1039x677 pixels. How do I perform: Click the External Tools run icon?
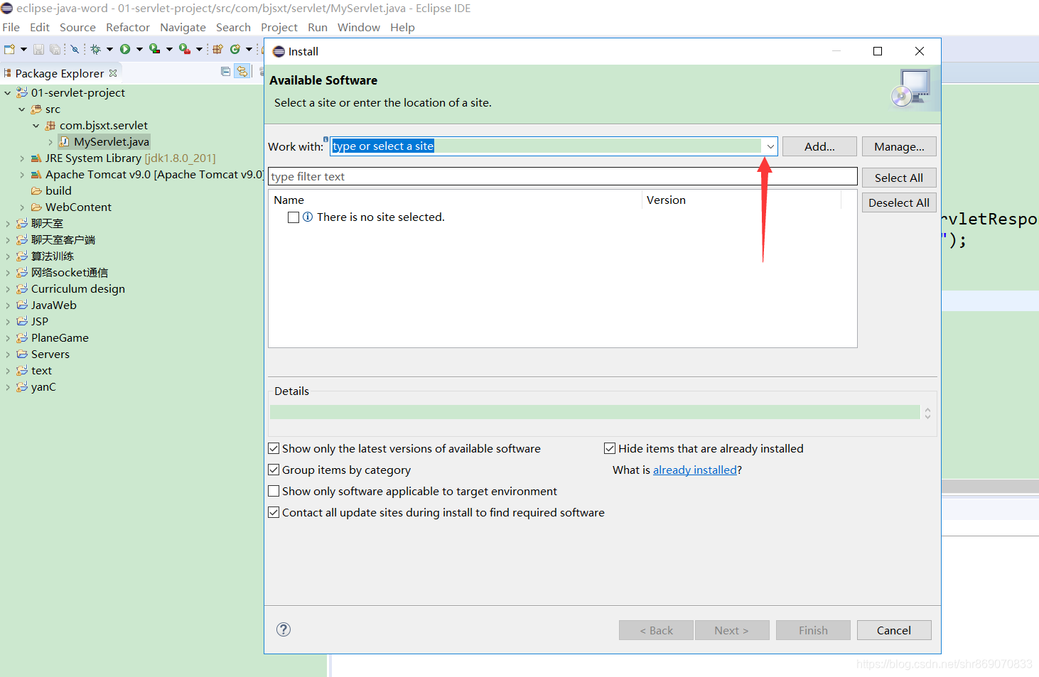coord(184,49)
